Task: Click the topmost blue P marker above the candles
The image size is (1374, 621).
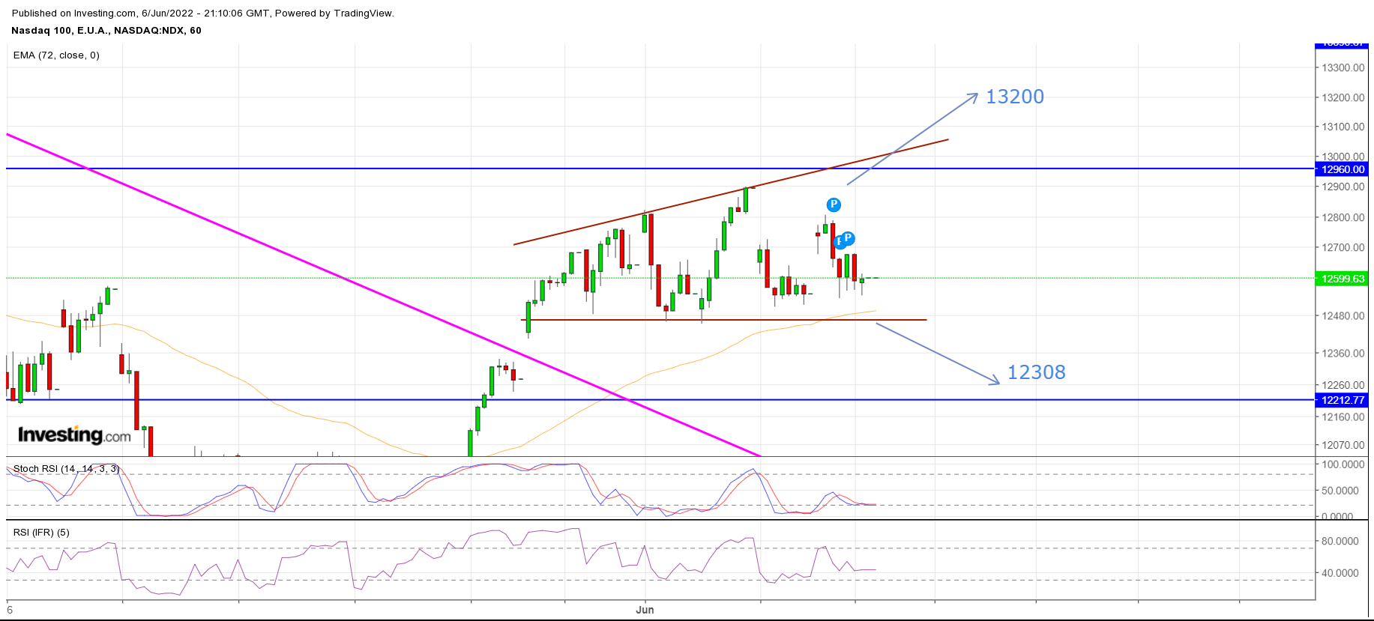Action: point(834,205)
